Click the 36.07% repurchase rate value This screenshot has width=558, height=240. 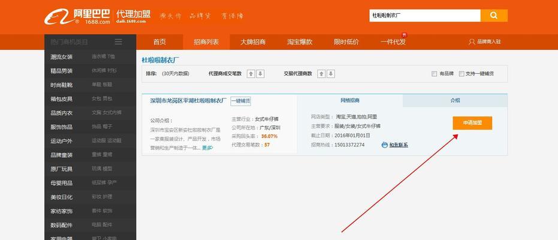[269, 136]
